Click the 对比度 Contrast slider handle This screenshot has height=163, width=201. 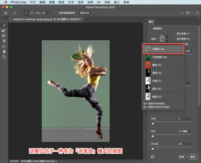153,149
